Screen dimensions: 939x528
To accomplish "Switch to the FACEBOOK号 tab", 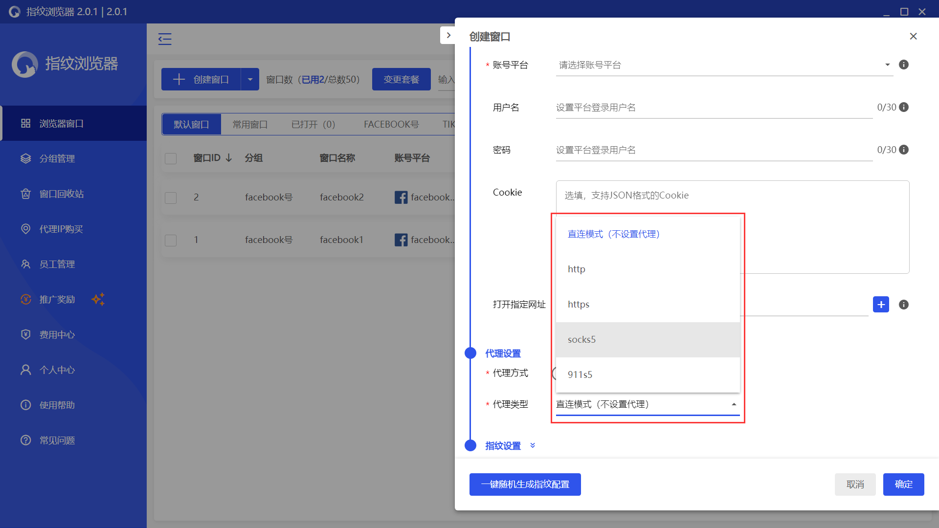I will (x=391, y=124).
